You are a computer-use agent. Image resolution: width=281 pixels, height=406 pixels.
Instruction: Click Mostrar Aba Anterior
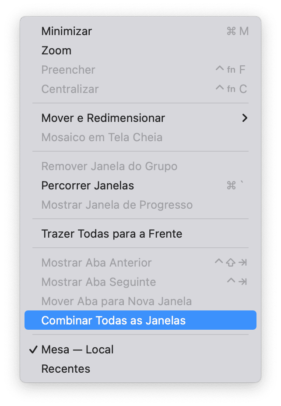pyautogui.click(x=140, y=263)
